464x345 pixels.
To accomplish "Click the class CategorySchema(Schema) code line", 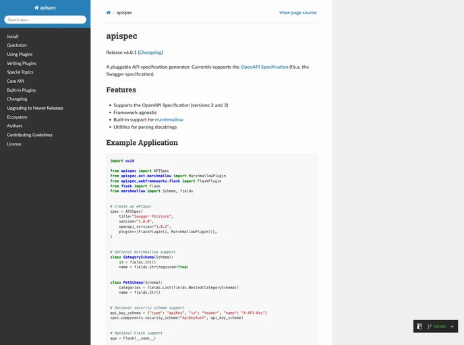I will click(142, 257).
